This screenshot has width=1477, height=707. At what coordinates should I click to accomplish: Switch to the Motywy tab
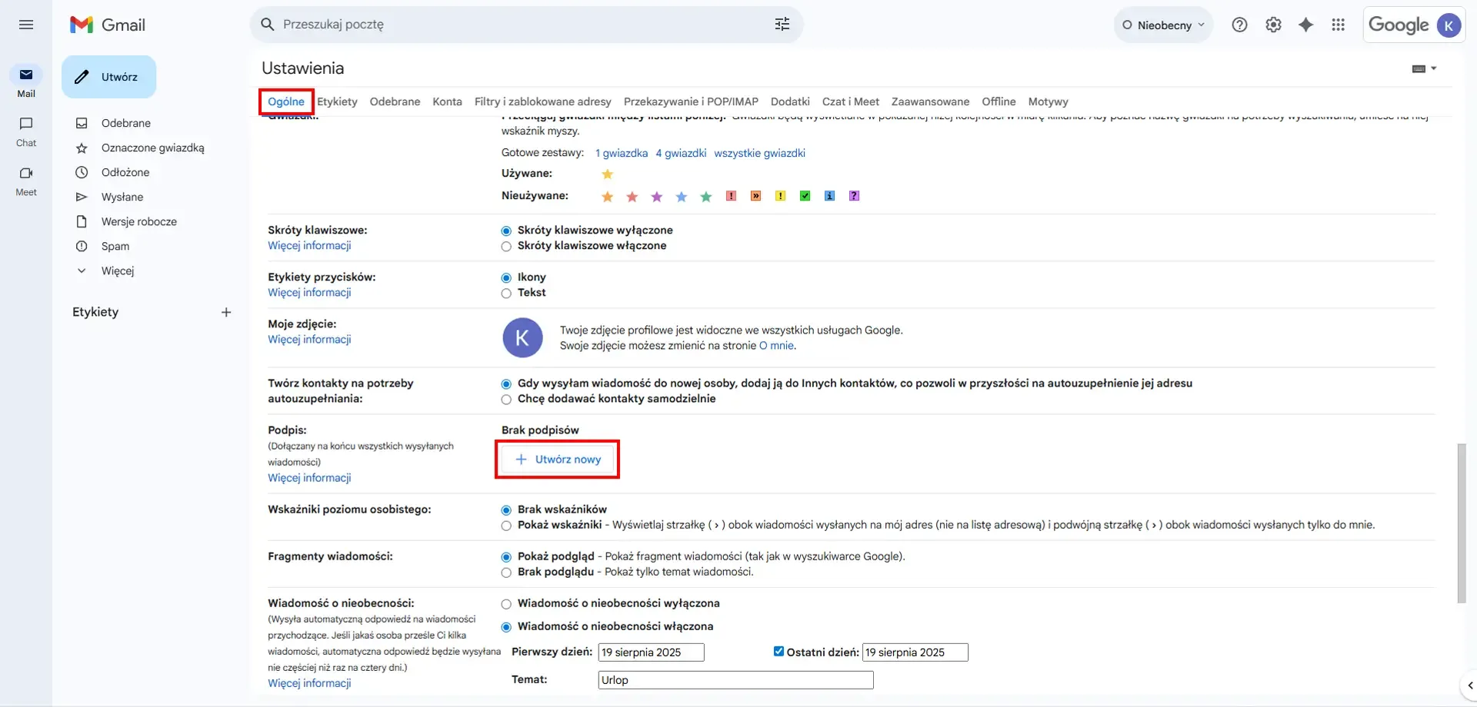coord(1048,101)
